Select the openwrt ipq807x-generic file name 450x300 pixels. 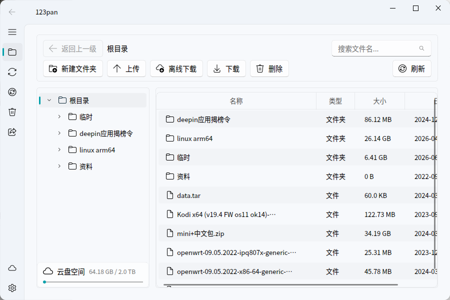236,252
